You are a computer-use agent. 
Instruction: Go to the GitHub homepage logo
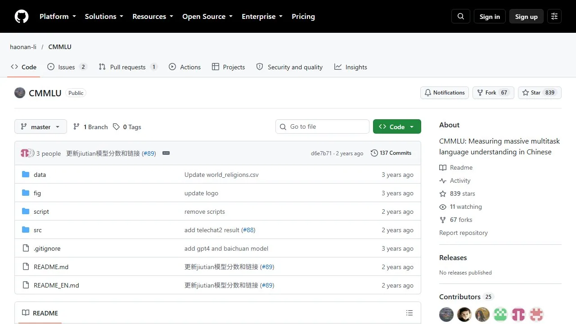point(22,17)
